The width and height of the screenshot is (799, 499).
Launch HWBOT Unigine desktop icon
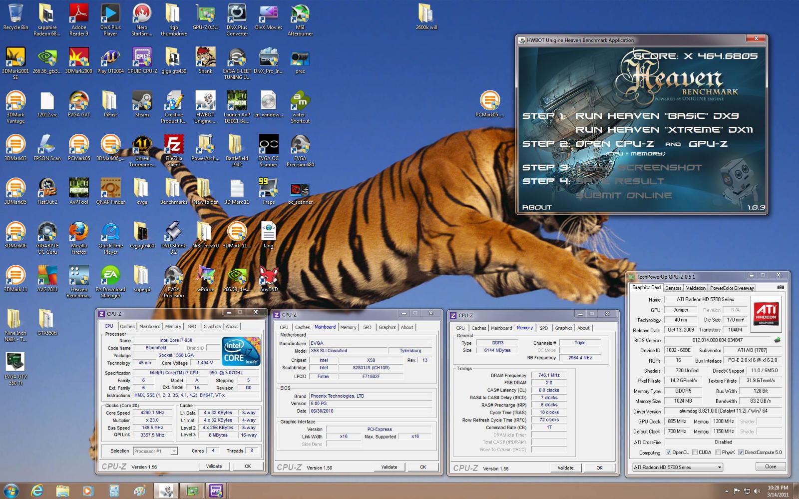click(x=205, y=107)
